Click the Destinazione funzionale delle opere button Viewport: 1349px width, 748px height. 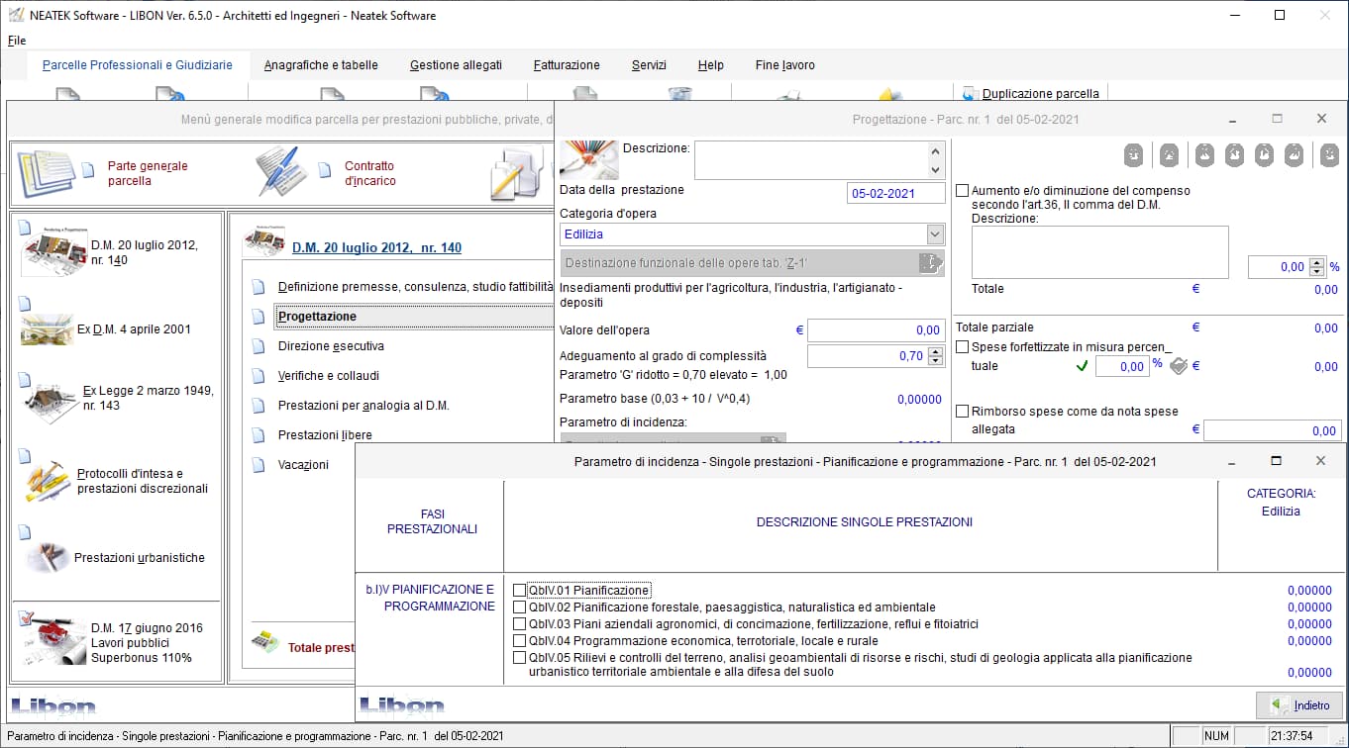tap(752, 263)
